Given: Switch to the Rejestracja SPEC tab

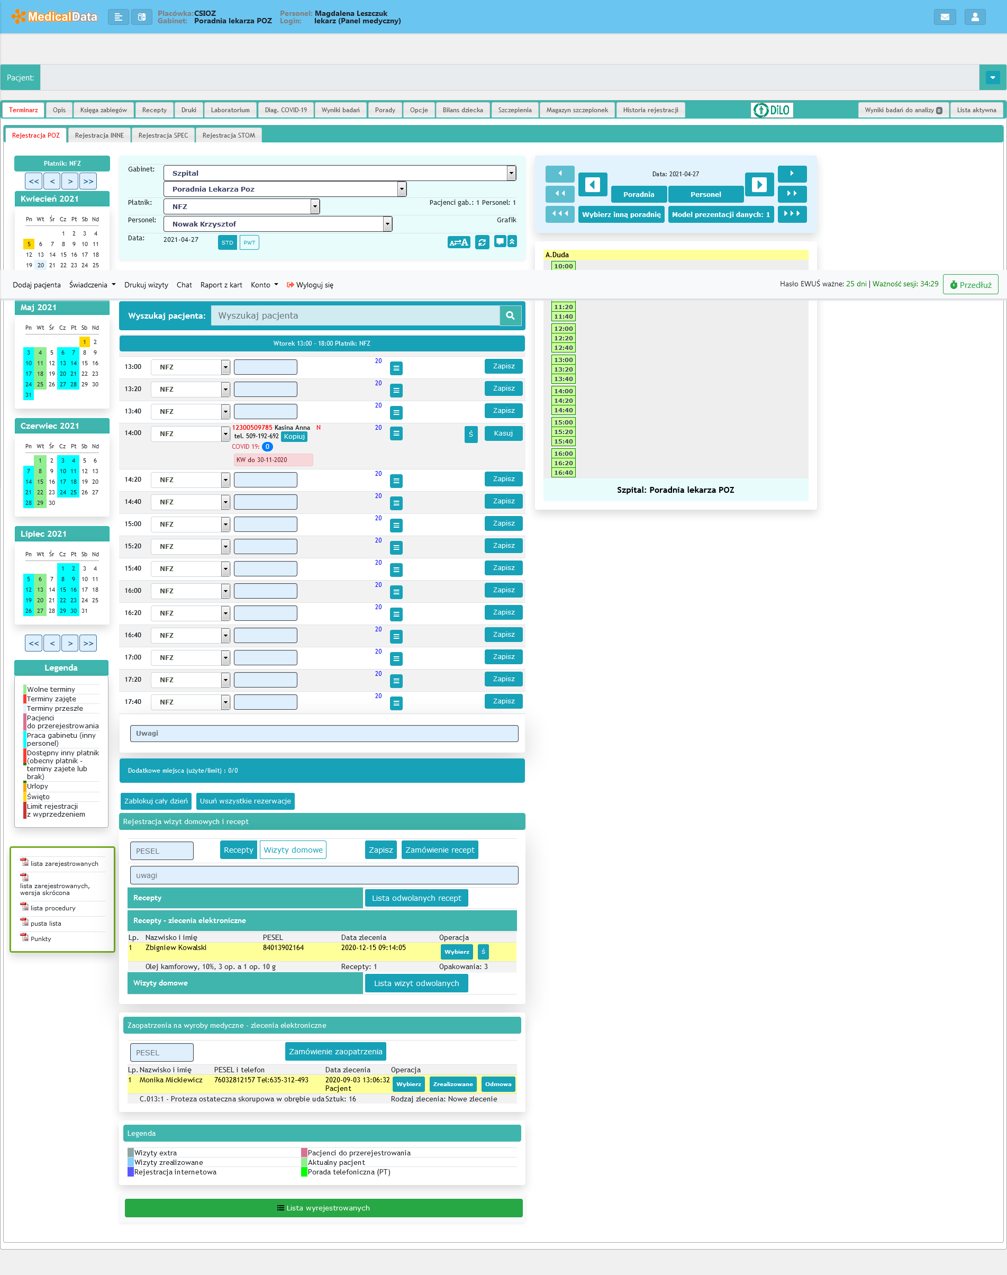Looking at the screenshot, I should tap(163, 135).
